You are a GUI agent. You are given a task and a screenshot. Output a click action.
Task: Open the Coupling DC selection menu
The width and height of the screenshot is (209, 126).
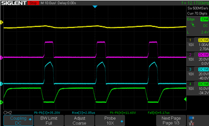(18, 120)
